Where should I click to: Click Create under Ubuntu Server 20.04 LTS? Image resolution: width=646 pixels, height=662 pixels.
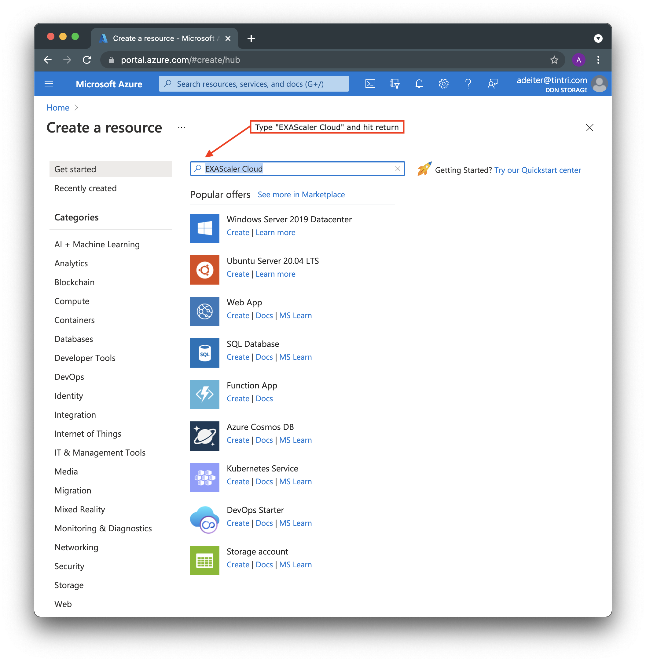point(238,274)
